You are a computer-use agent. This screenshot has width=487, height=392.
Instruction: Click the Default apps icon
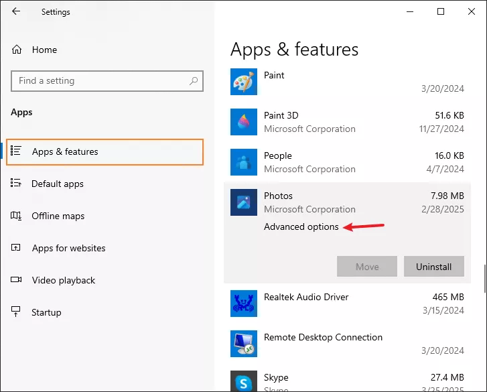(x=16, y=183)
